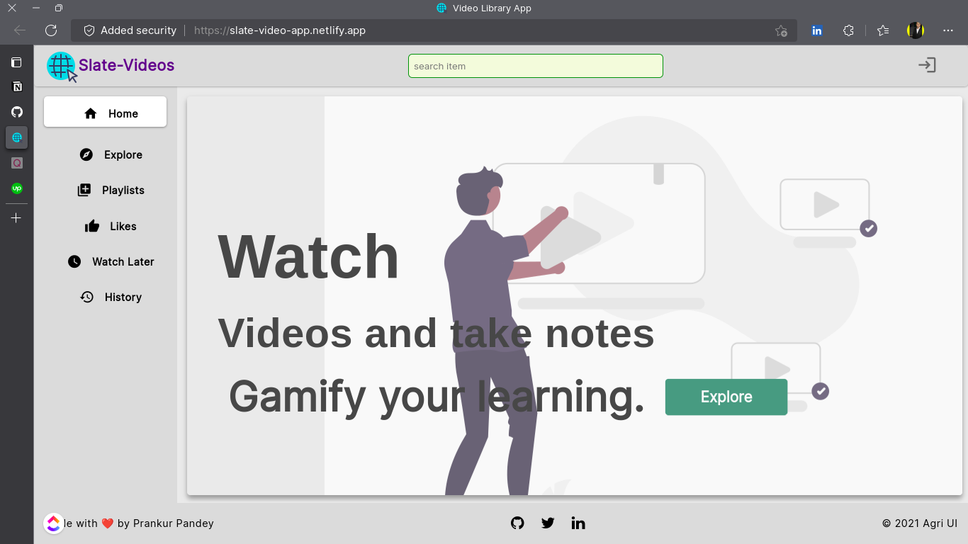Screen dimensions: 968x544
Task: Open Watch Later with the clock icon
Action: coord(75,261)
